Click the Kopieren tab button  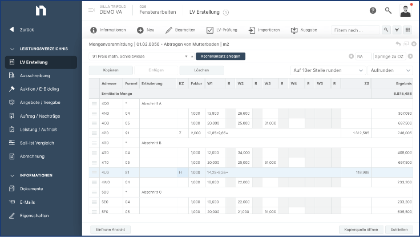[111, 70]
